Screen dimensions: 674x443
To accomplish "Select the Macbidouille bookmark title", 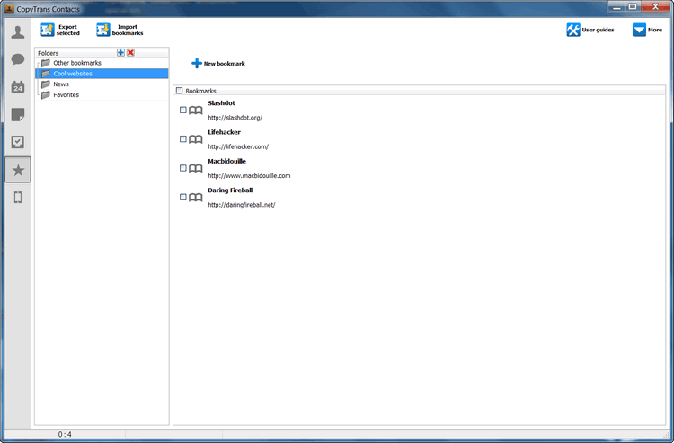I will (227, 161).
